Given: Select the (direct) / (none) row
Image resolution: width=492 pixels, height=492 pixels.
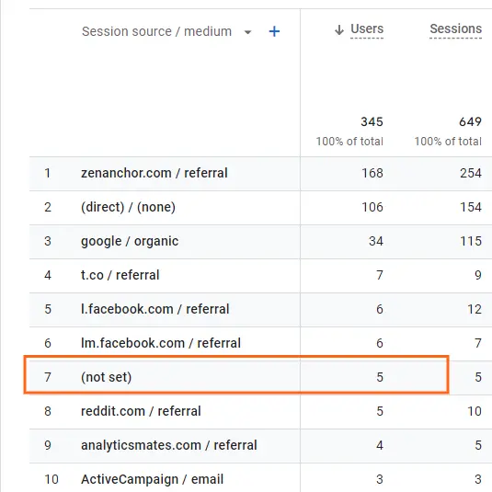Looking at the screenshot, I should [261, 208].
